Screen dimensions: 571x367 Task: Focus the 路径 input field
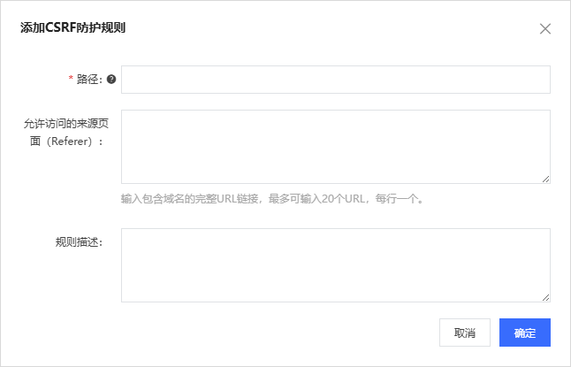(335, 80)
